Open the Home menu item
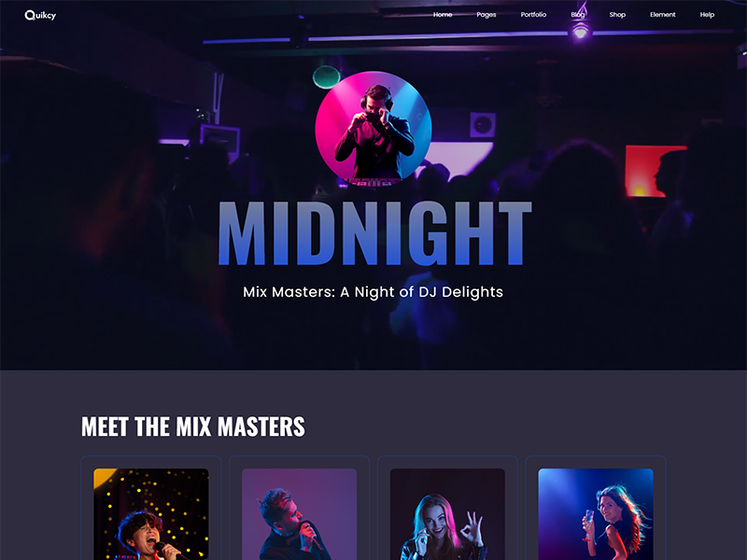The image size is (747, 560). point(443,15)
